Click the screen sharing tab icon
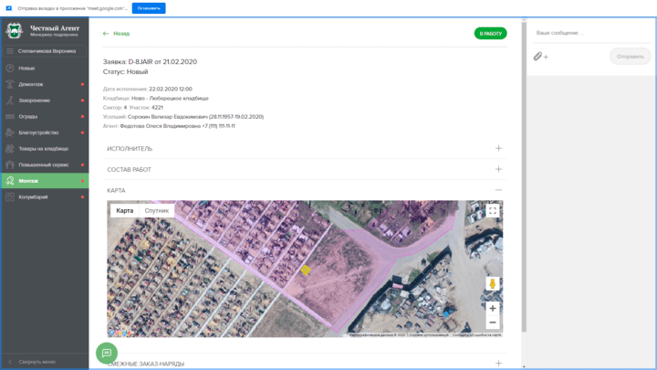Image resolution: width=657 pixels, height=370 pixels. [9, 8]
